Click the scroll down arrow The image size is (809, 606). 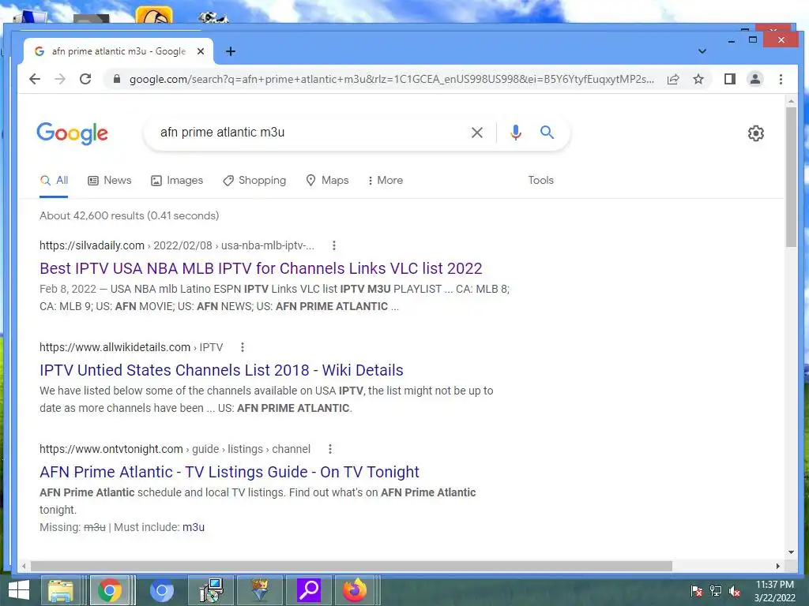791,552
